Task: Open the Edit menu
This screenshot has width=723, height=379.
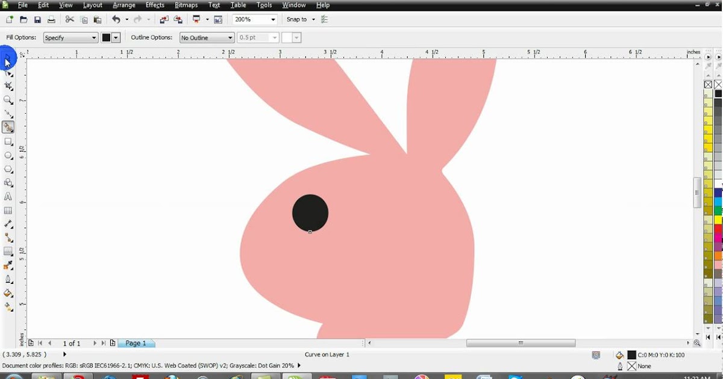Action: pyautogui.click(x=43, y=5)
